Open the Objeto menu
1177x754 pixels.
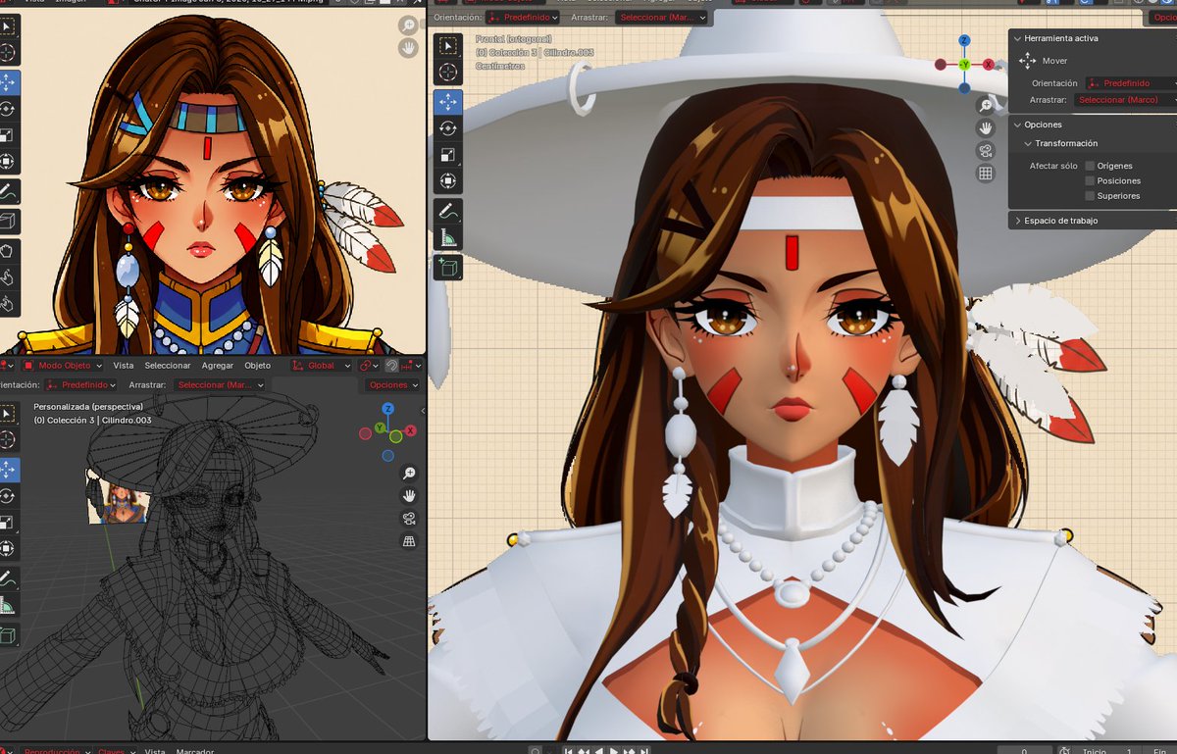point(257,366)
